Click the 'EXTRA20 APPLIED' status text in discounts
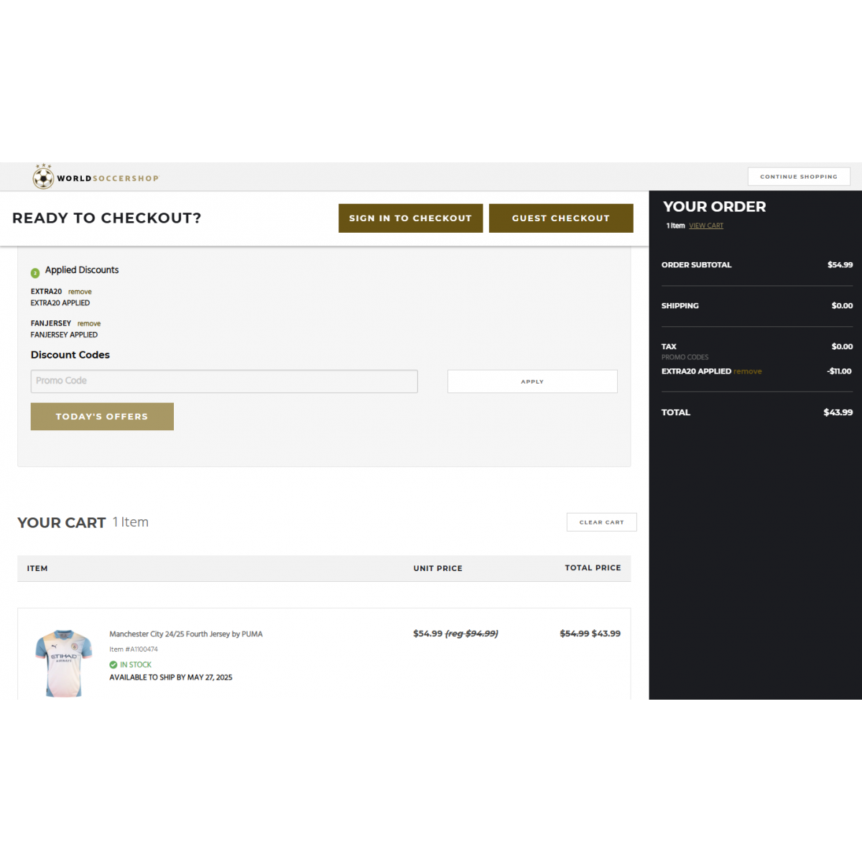The width and height of the screenshot is (862, 862). pos(60,303)
